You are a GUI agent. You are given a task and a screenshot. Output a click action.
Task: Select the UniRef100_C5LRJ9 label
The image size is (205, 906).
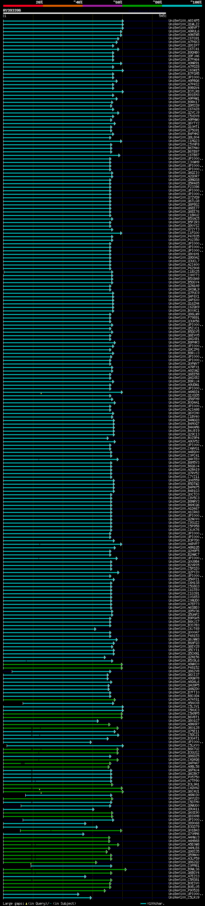184,898
